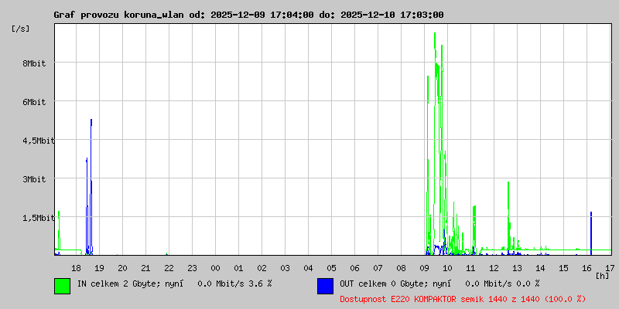Click the 13 hour tick label
The image size is (619, 309).
[517, 268]
